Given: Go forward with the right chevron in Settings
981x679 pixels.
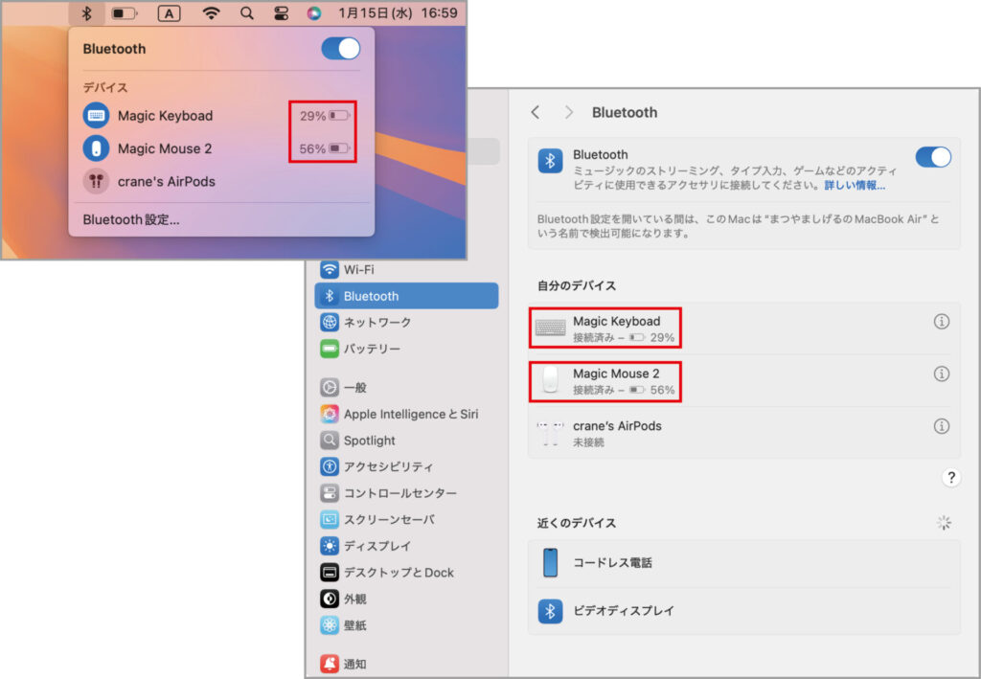Looking at the screenshot, I should tap(569, 112).
